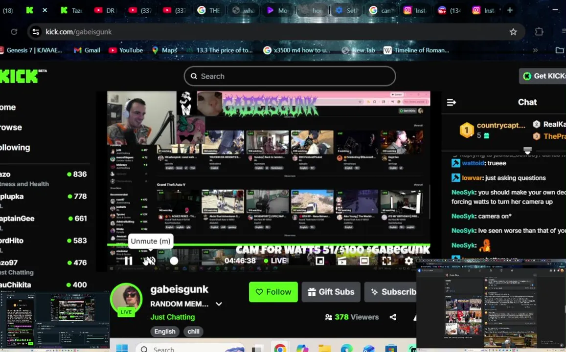Collapse the chat panel
Screen dimensions: 566x352
coord(451,103)
